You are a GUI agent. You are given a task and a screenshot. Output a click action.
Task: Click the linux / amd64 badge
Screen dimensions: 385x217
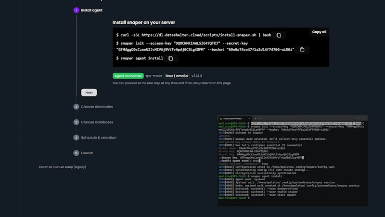(177, 76)
